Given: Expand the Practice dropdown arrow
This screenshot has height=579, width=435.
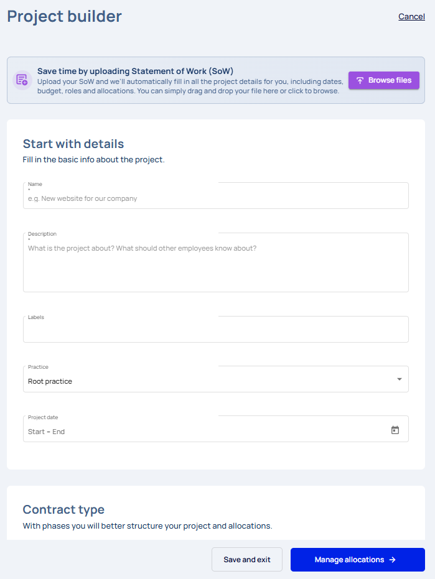Looking at the screenshot, I should 399,379.
